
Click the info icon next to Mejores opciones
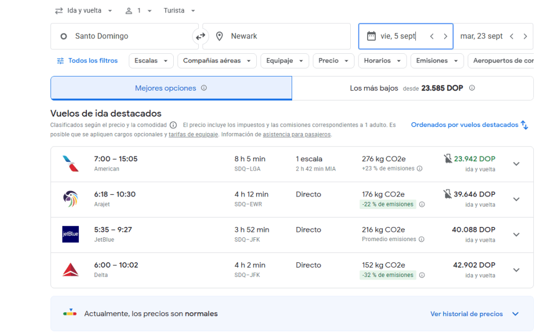pos(204,88)
